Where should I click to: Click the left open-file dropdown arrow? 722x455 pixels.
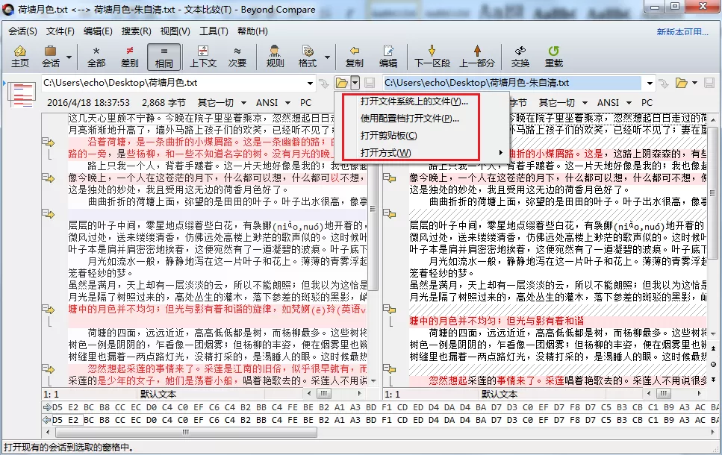(x=355, y=84)
